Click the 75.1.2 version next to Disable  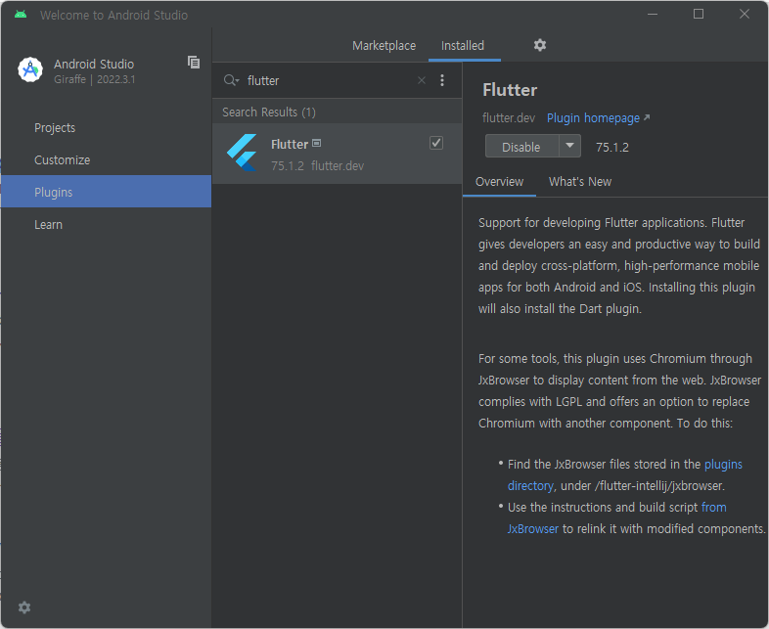click(612, 147)
